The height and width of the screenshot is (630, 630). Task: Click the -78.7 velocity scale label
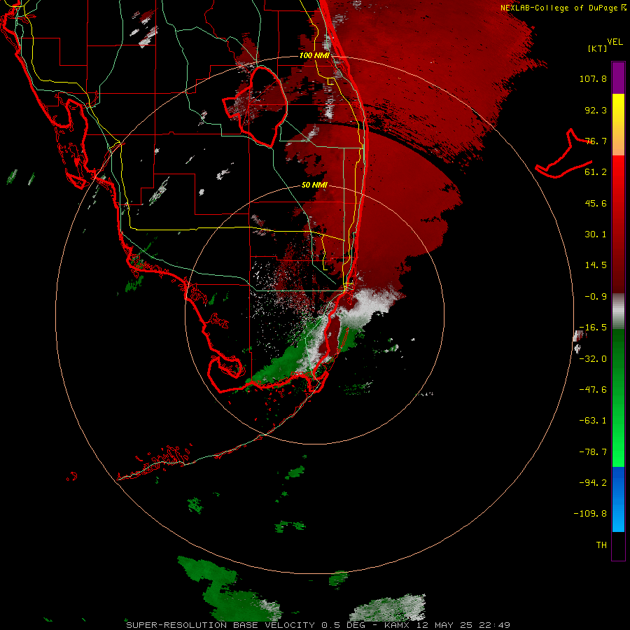(593, 452)
